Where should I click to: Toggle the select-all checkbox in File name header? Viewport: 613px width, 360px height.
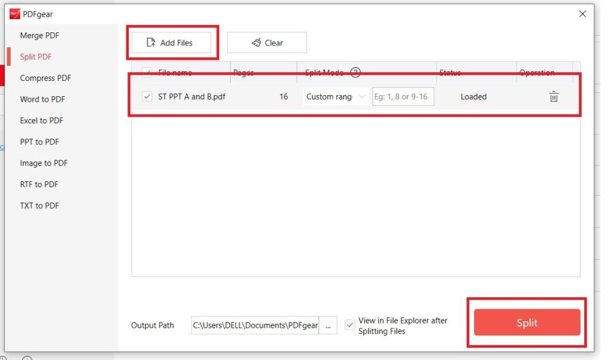(147, 73)
